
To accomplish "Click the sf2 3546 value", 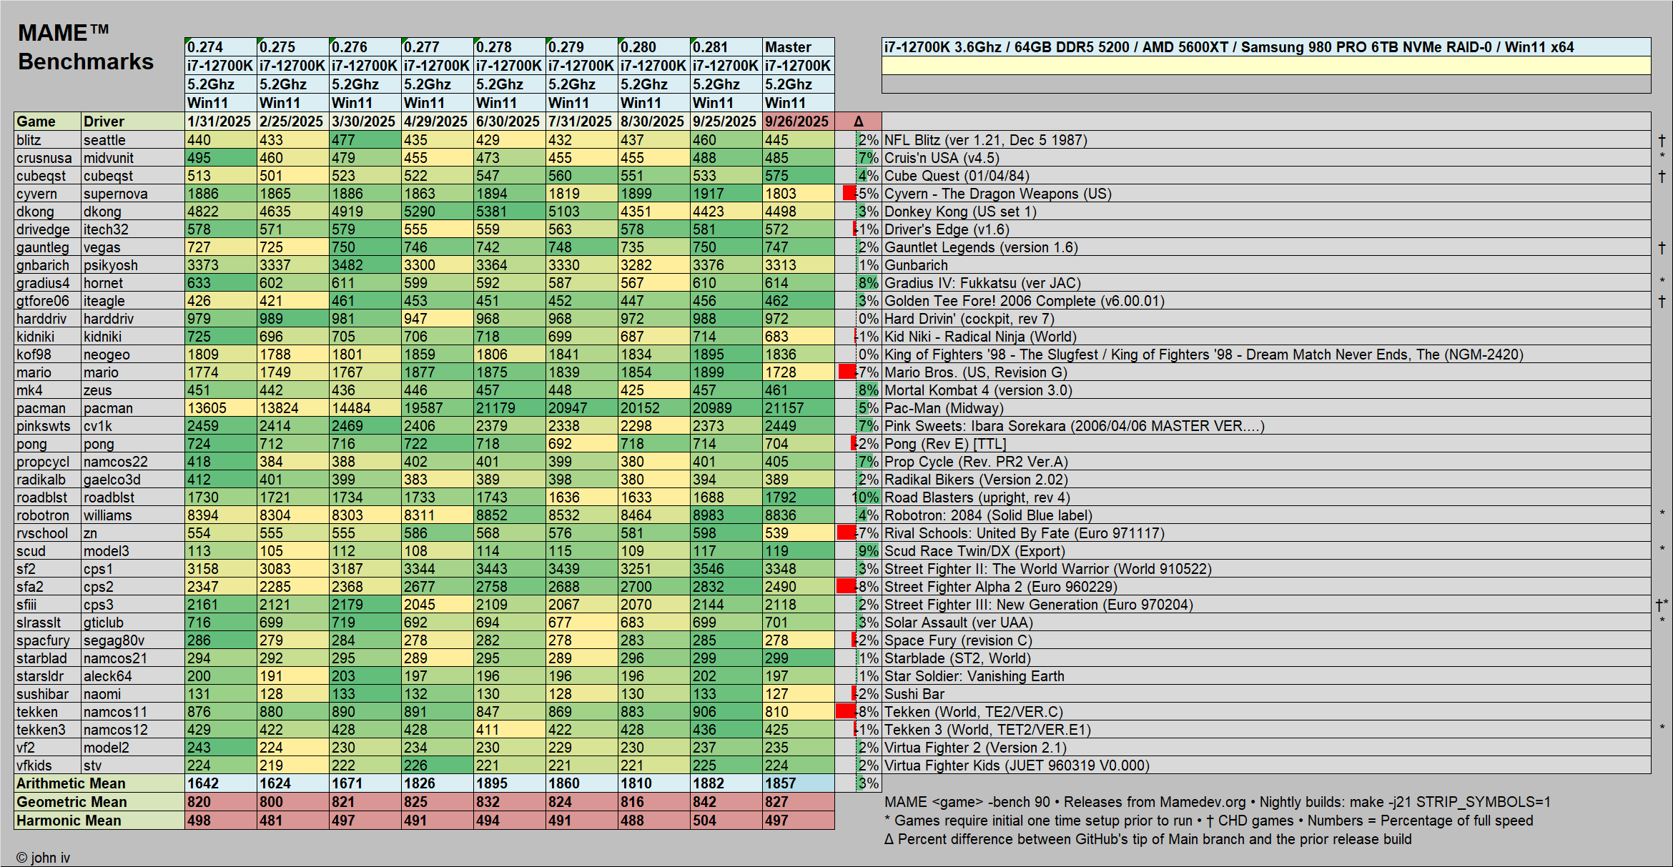I will click(x=726, y=569).
